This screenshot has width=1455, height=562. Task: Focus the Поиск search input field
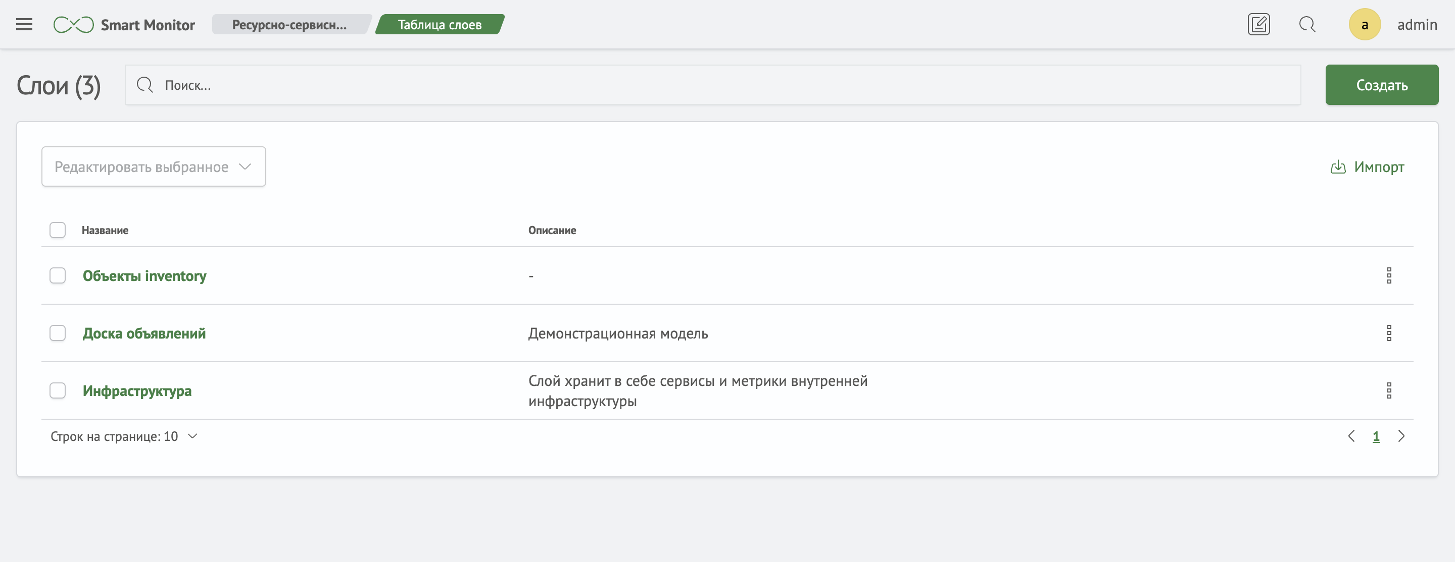[712, 85]
